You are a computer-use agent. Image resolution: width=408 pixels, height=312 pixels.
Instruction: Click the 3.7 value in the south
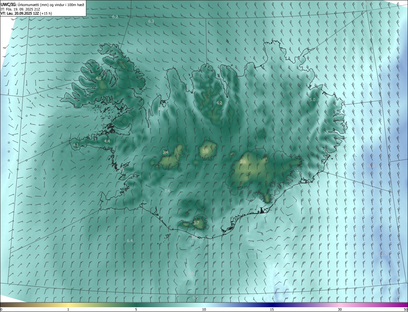[x=196, y=223]
